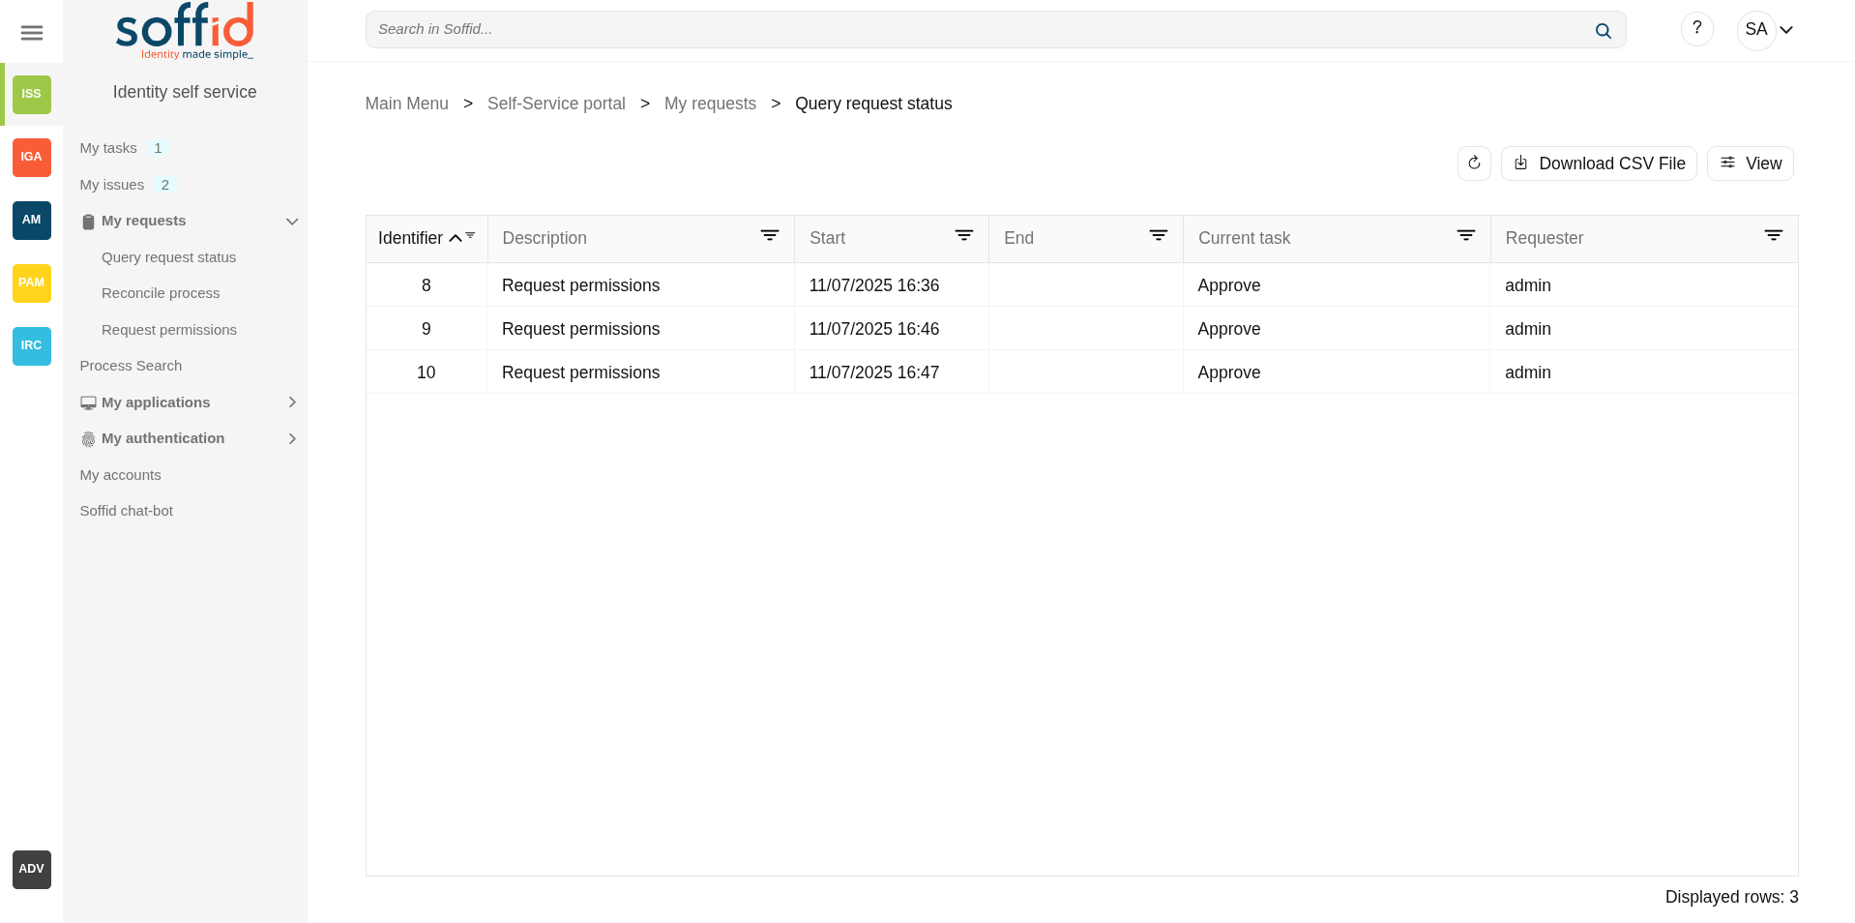Screen dimensions: 1855x923
Task: Click the search magnifier icon
Action: [1603, 31]
